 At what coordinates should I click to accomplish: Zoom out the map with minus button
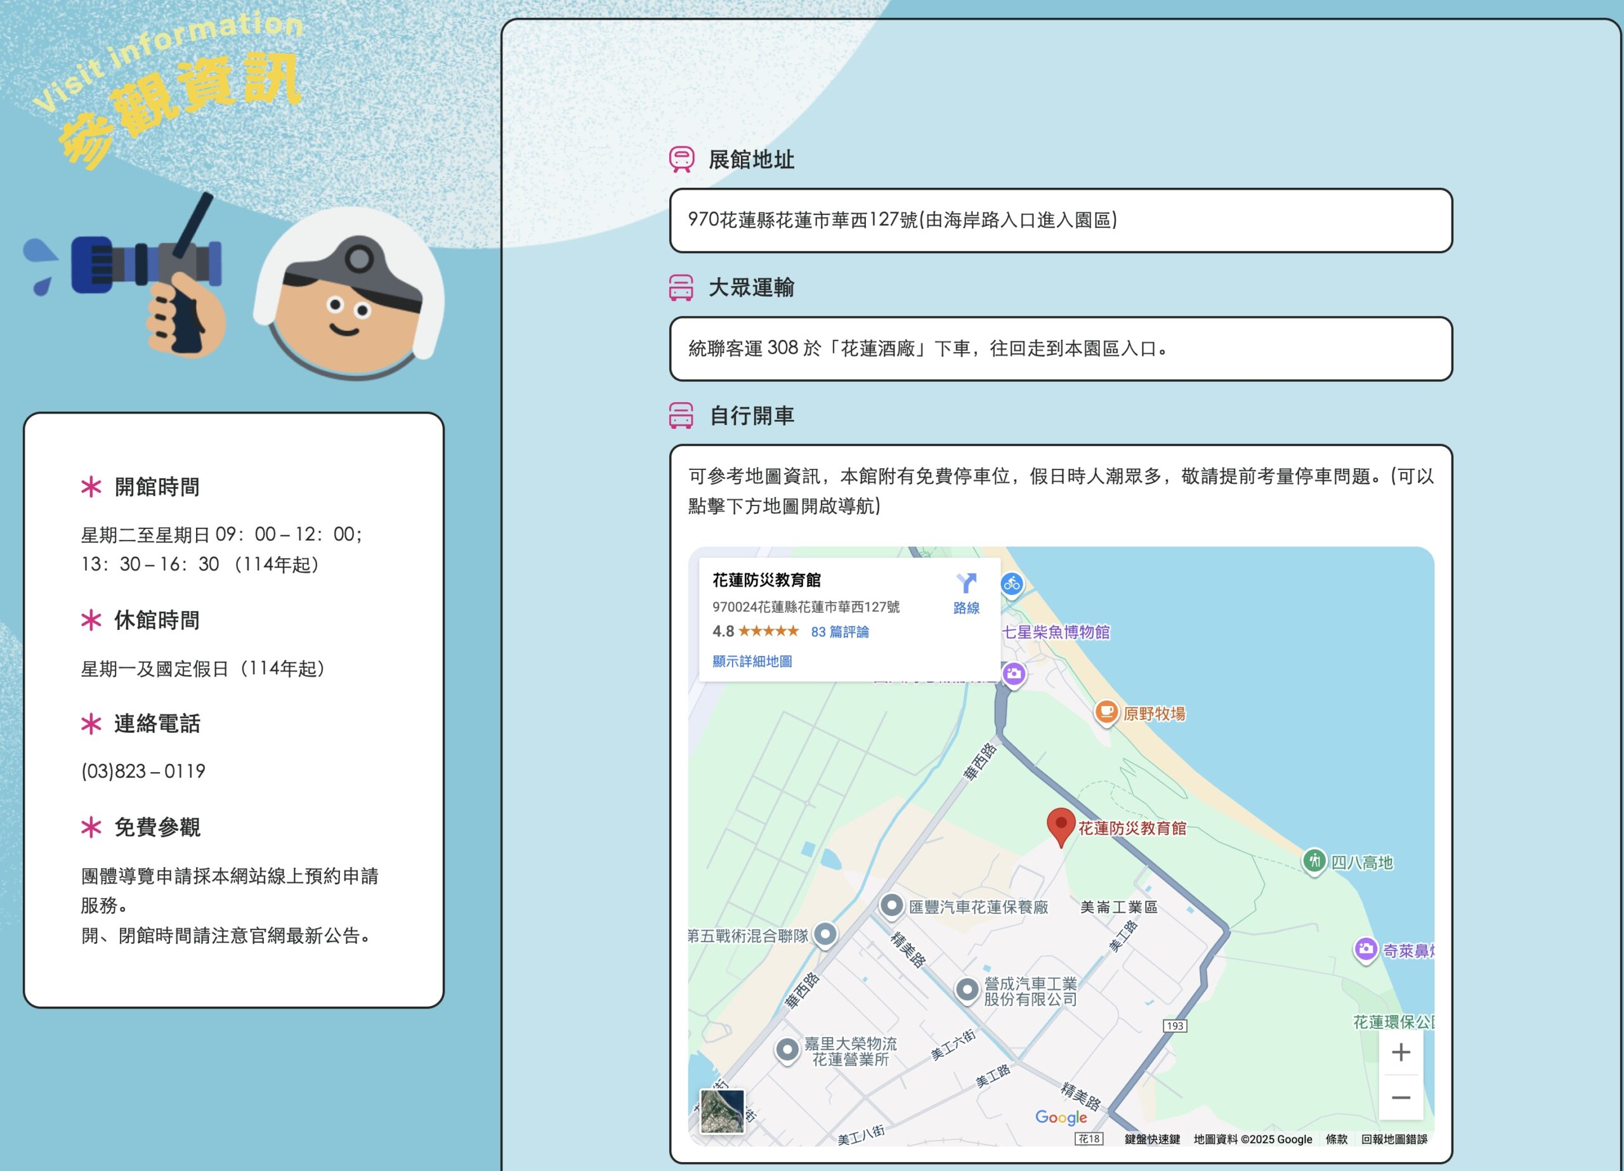pyautogui.click(x=1401, y=1098)
